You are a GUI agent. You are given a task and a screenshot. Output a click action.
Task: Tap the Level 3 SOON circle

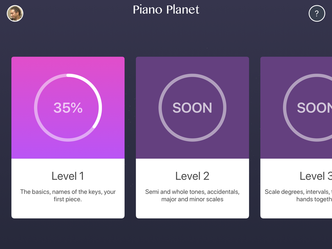pyautogui.click(x=307, y=108)
